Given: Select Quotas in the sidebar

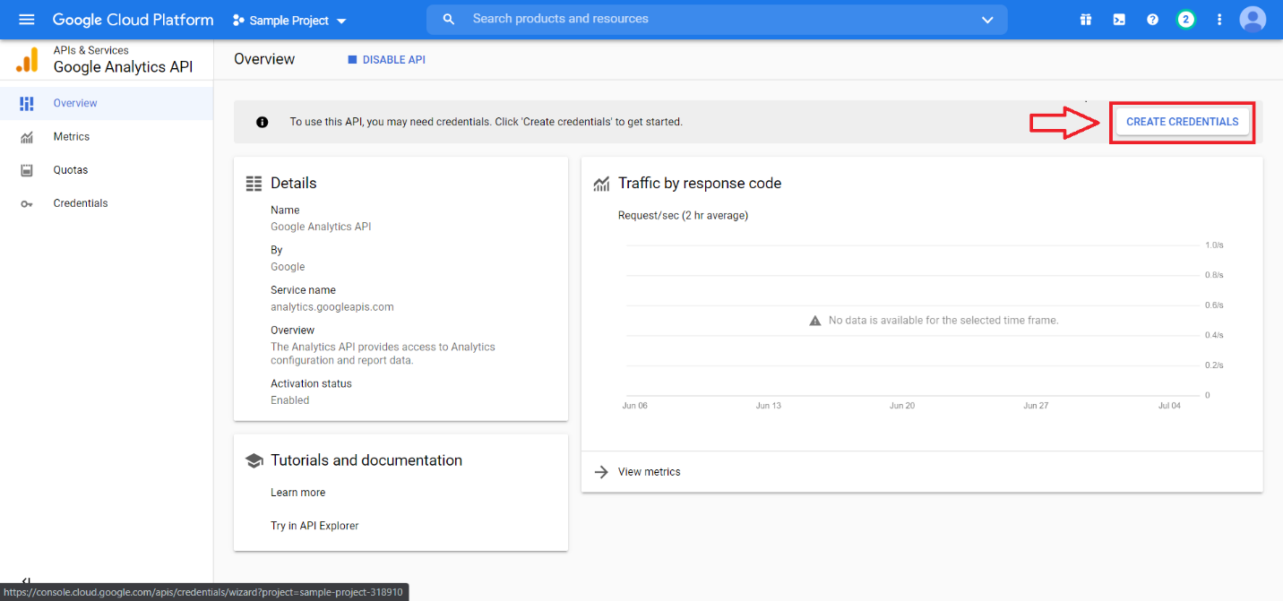Looking at the screenshot, I should click(x=107, y=170).
